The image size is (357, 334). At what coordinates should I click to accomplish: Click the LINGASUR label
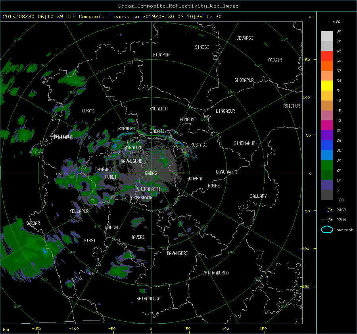pos(225,111)
